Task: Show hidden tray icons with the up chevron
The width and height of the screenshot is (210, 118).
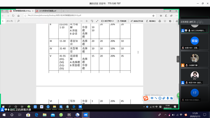Action: click(x=165, y=115)
